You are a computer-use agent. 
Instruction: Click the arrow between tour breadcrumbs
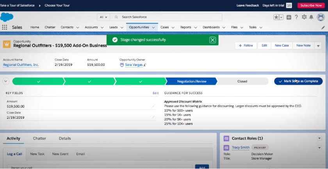coord(40,5)
